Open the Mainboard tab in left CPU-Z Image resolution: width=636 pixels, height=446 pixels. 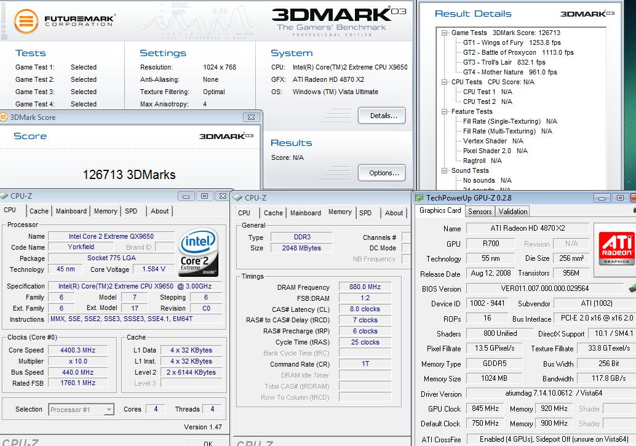pos(71,211)
